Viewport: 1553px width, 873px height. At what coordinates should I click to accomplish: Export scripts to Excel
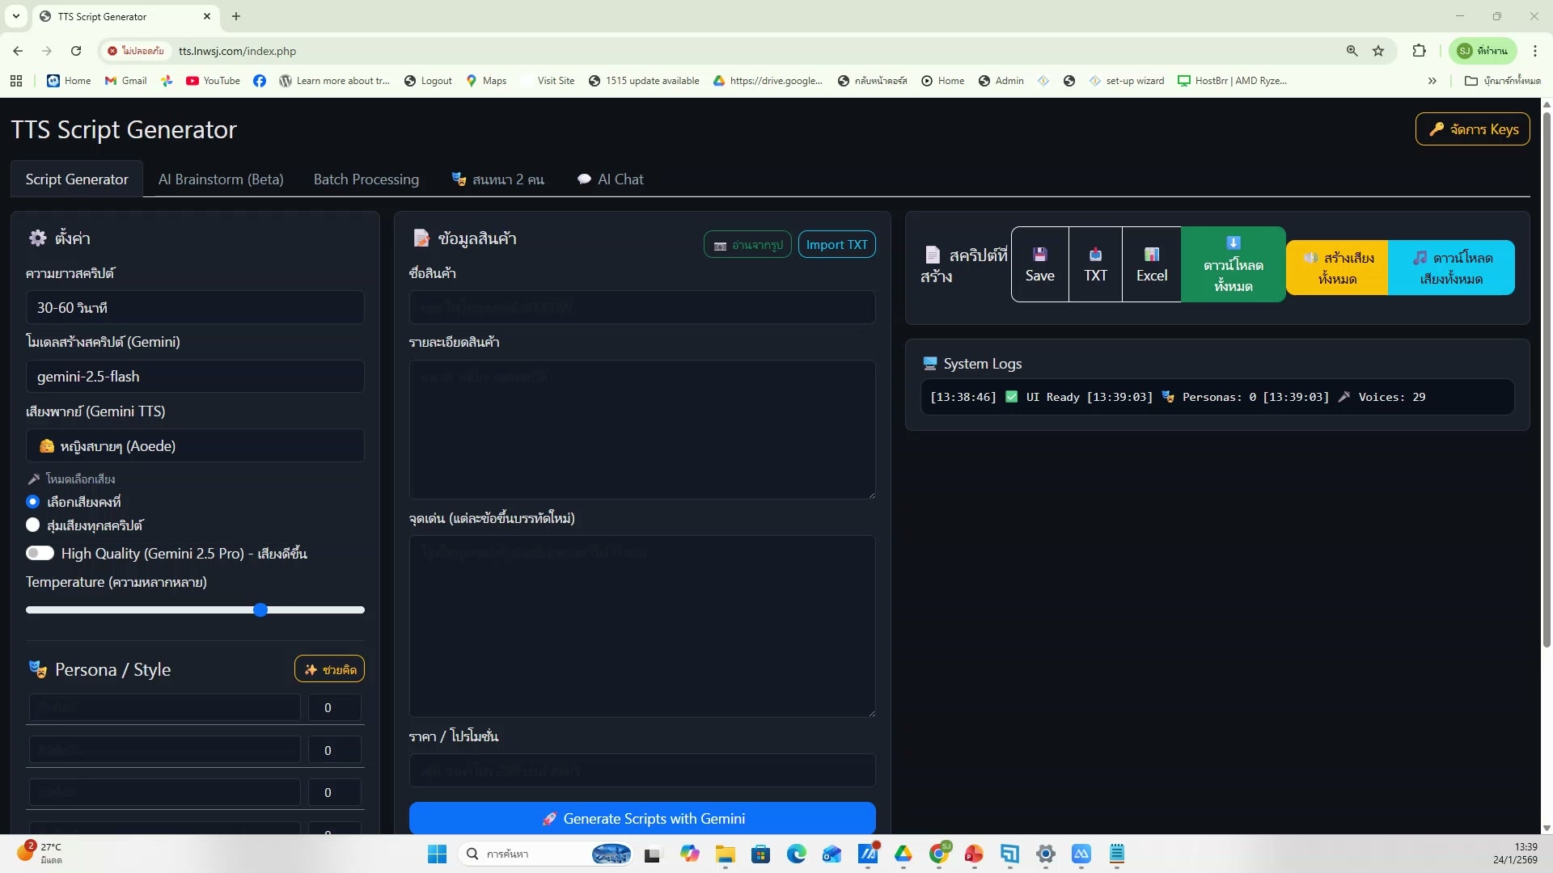(x=1151, y=264)
